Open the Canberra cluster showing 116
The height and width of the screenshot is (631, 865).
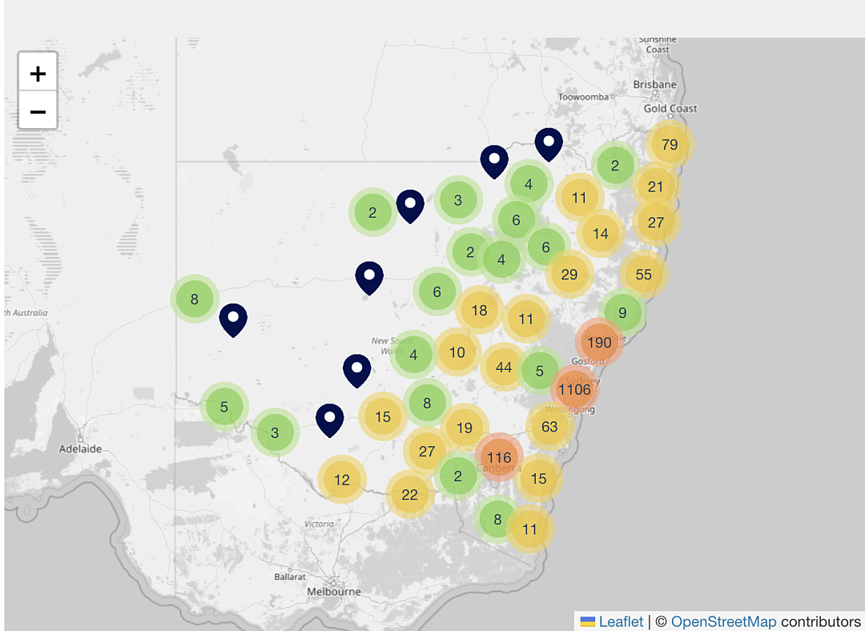(499, 457)
